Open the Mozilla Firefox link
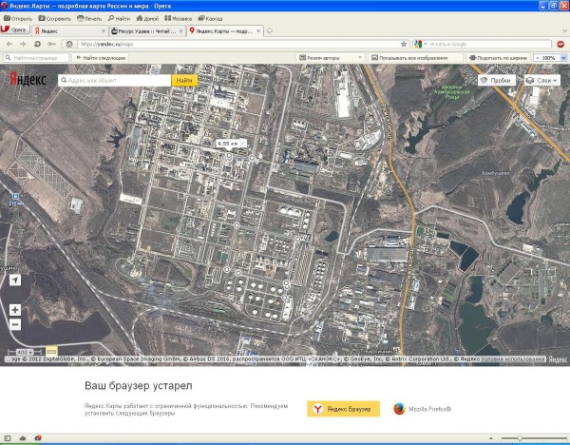The height and width of the screenshot is (445, 570). 422,409
